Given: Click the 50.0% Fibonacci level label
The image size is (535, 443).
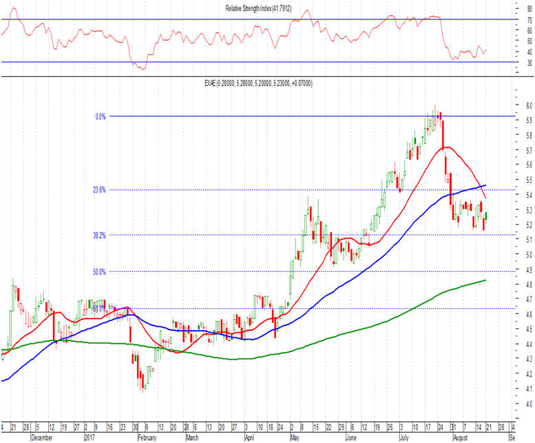Looking at the screenshot, I should (x=99, y=272).
